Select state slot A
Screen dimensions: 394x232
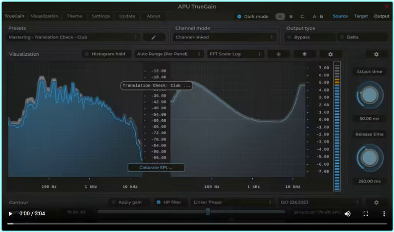280,16
